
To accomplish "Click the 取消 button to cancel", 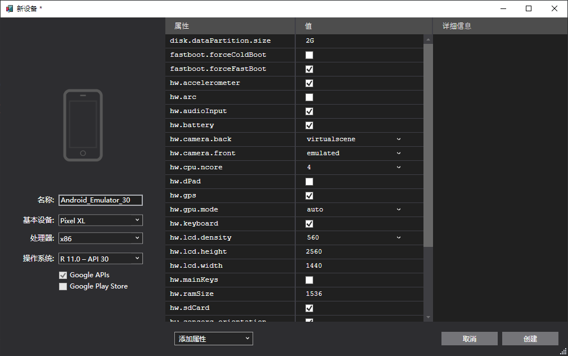I will point(469,338).
